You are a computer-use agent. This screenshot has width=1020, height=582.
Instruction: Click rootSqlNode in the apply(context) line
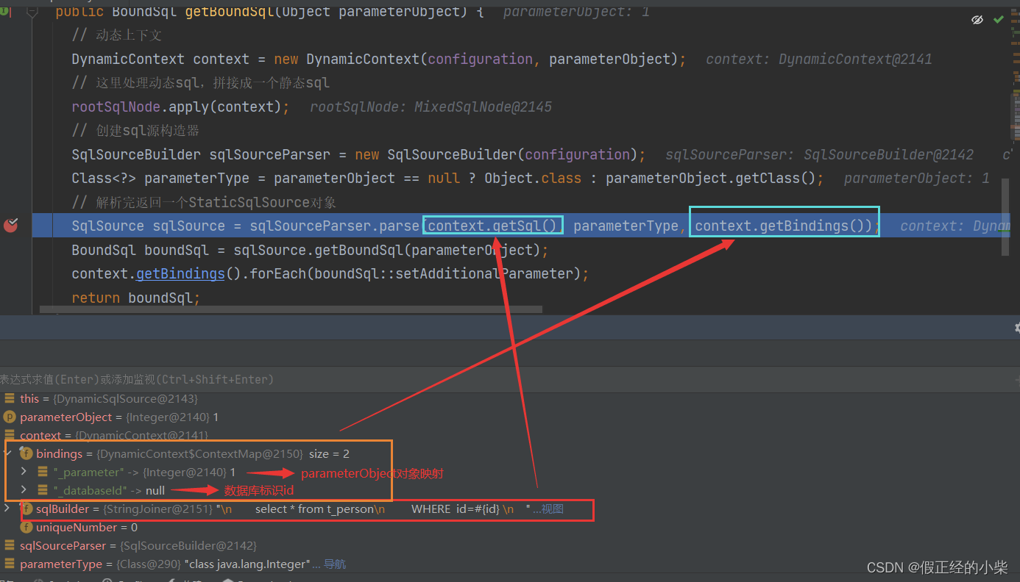click(116, 107)
